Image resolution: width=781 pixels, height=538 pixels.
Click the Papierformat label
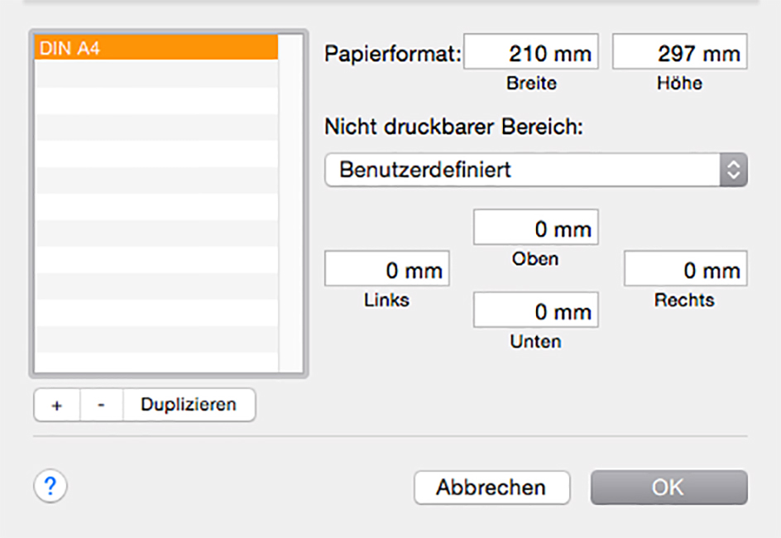point(392,54)
